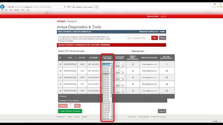This screenshot has height=125, width=223.
Task: Uncheck the VUS row selection checkbox
Action: [x=60, y=71]
